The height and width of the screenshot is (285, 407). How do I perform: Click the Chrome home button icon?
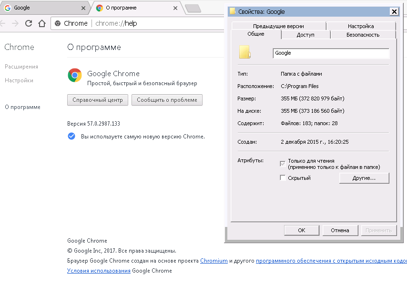(x=42, y=23)
